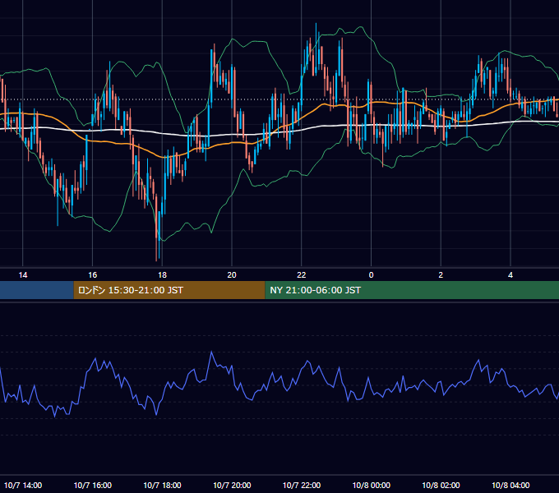
Task: Click the price axis hour label 0
Action: [371, 275]
